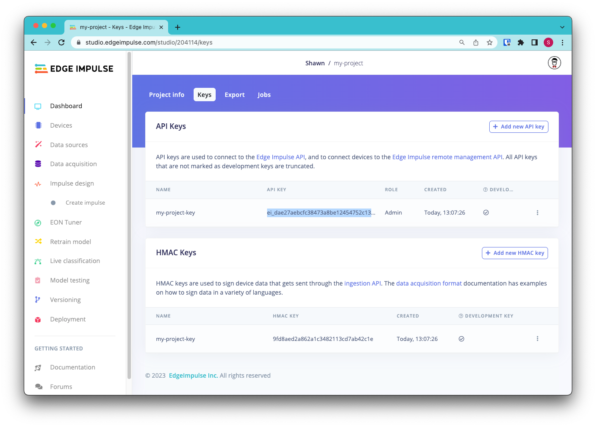Open the Chrome profile avatar S
The height and width of the screenshot is (427, 596).
click(x=548, y=42)
